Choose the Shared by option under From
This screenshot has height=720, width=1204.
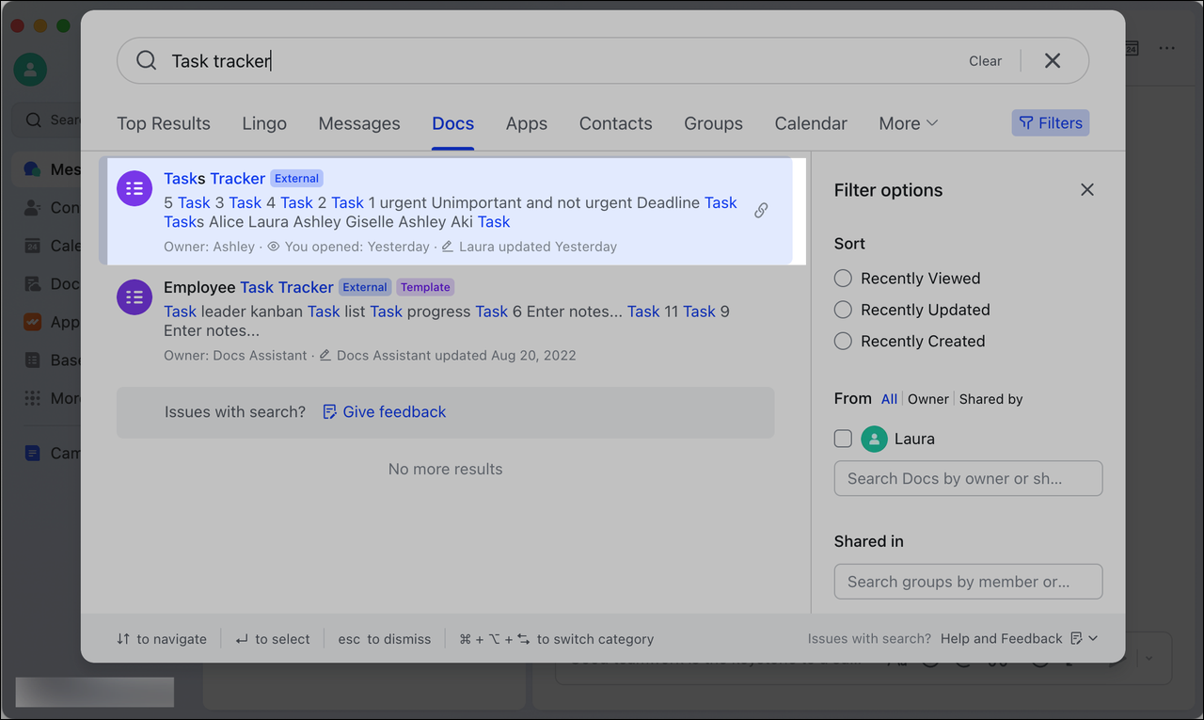[x=991, y=399]
